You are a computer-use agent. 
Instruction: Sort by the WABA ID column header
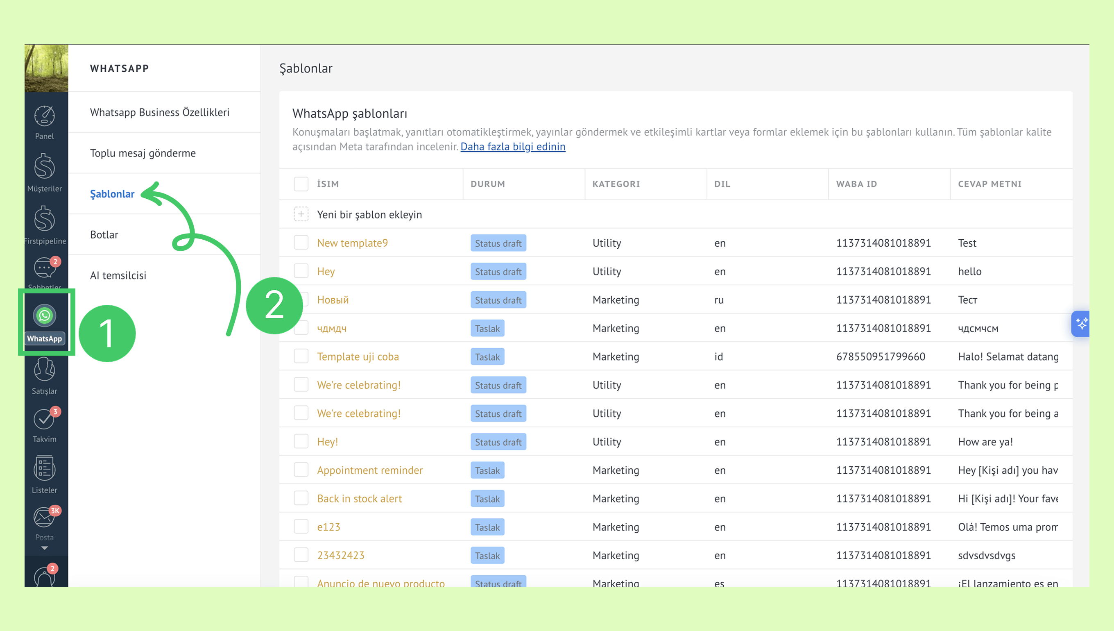pos(856,184)
